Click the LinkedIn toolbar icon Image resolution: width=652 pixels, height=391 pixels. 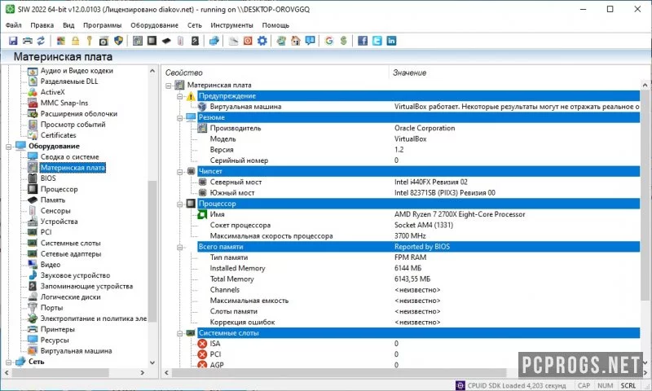point(391,41)
